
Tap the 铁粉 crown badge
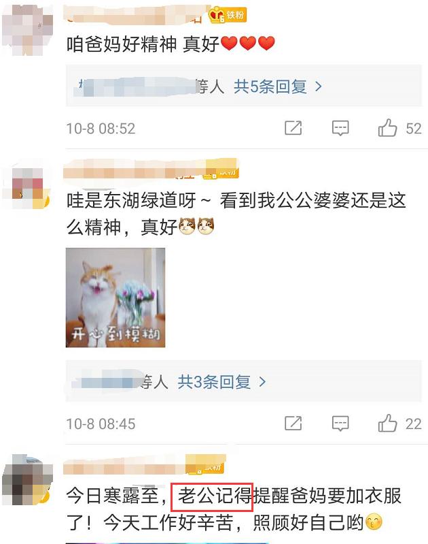(x=228, y=15)
